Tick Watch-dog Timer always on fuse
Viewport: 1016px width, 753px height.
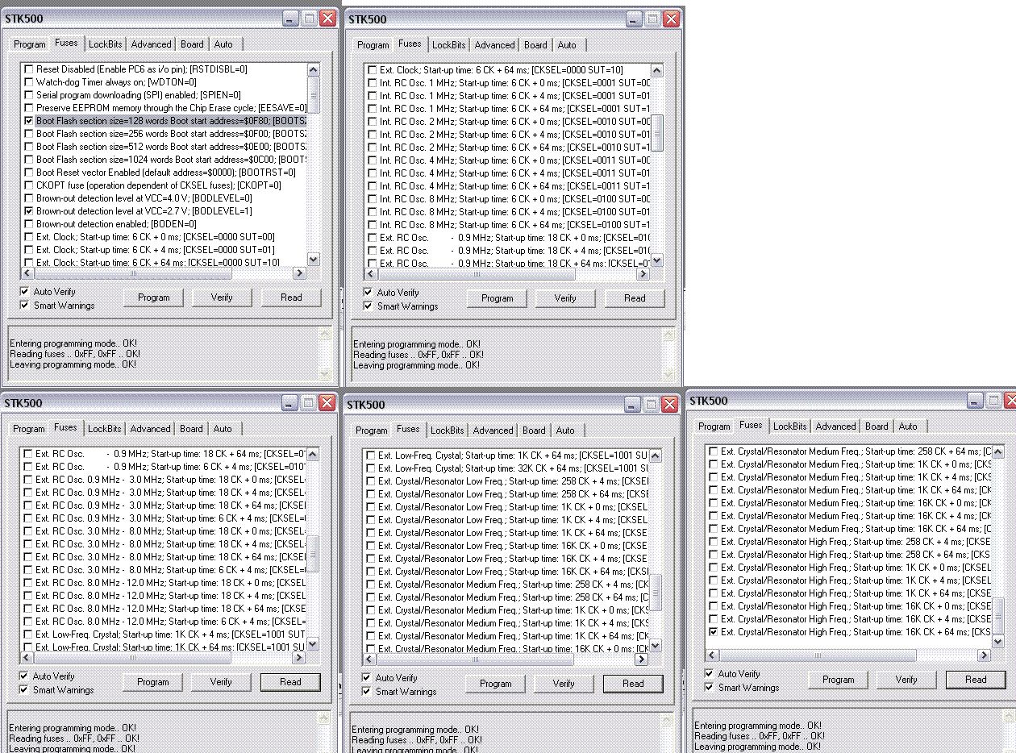click(x=29, y=82)
